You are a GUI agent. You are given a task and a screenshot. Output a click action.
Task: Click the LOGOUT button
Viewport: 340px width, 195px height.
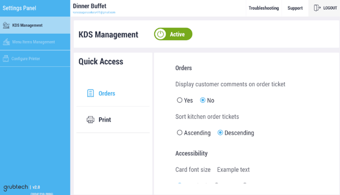coord(324,8)
